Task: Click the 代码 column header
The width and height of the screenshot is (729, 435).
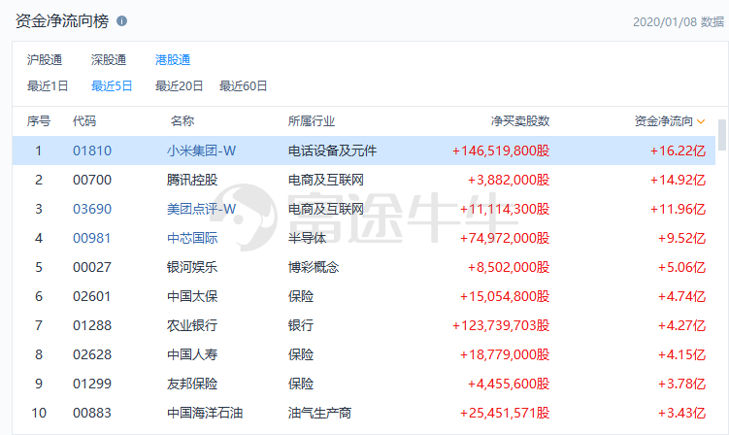Action: tap(84, 121)
